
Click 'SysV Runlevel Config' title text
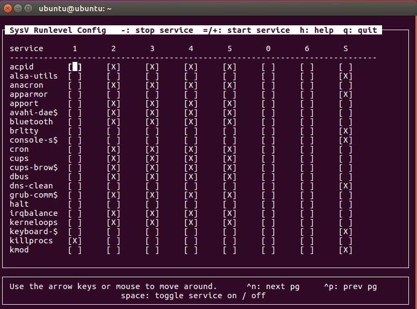coord(57,30)
